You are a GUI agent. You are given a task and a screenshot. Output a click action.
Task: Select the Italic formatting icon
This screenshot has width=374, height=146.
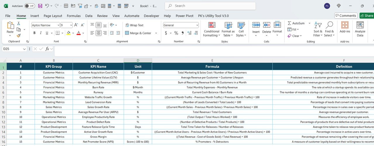pyautogui.click(x=41, y=33)
